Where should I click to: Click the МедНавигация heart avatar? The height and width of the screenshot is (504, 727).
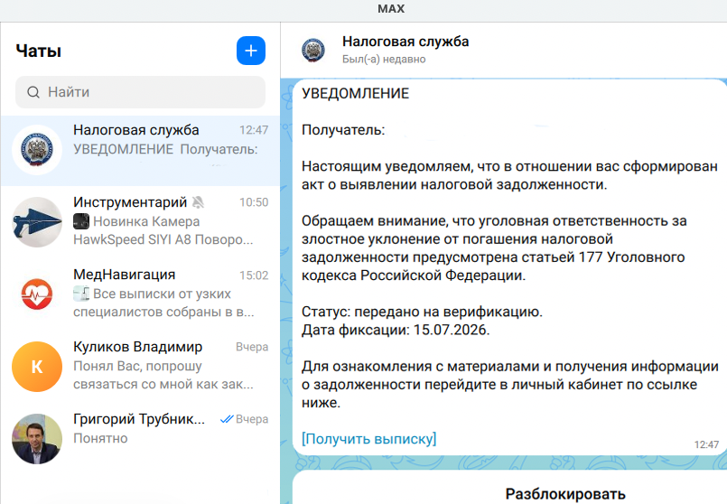click(x=37, y=294)
